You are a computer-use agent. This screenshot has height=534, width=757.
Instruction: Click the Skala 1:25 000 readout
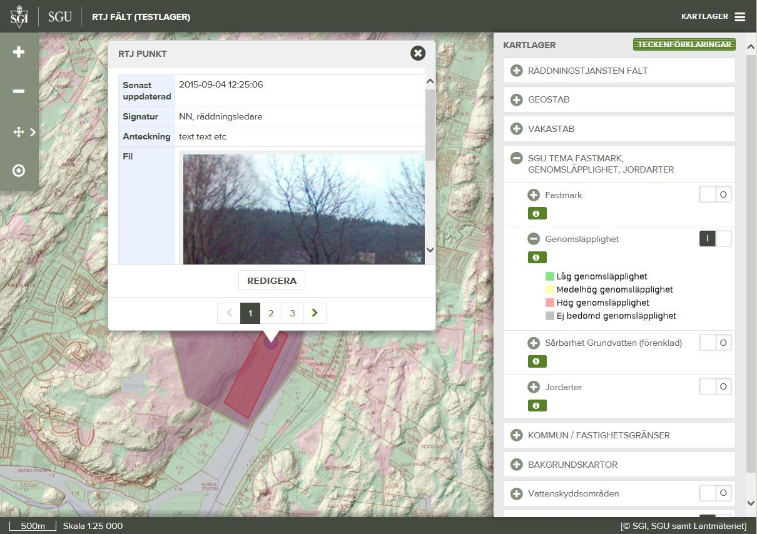[93, 526]
